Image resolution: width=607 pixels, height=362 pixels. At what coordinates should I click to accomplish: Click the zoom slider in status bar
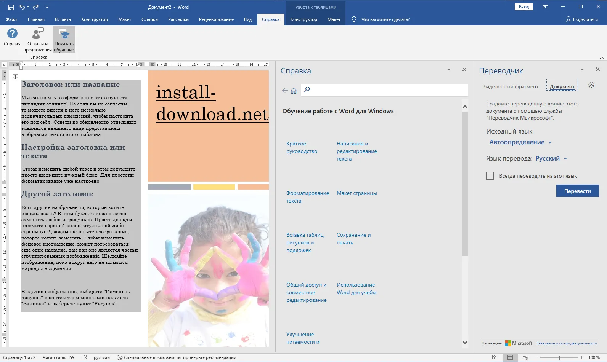point(559,357)
